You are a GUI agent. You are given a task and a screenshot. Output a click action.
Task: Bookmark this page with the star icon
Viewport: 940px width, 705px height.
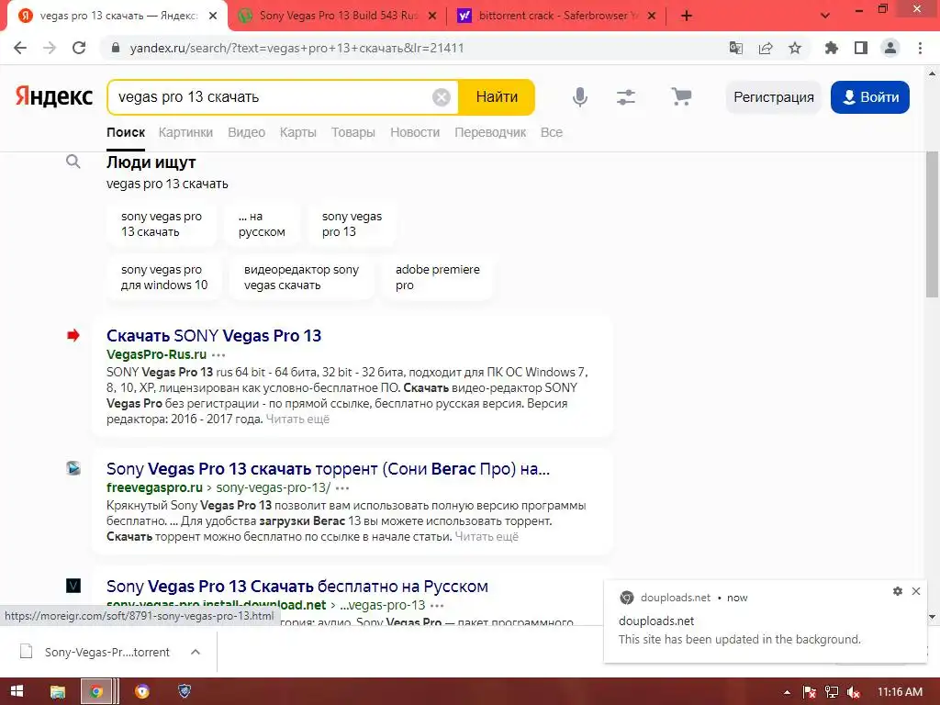point(795,48)
